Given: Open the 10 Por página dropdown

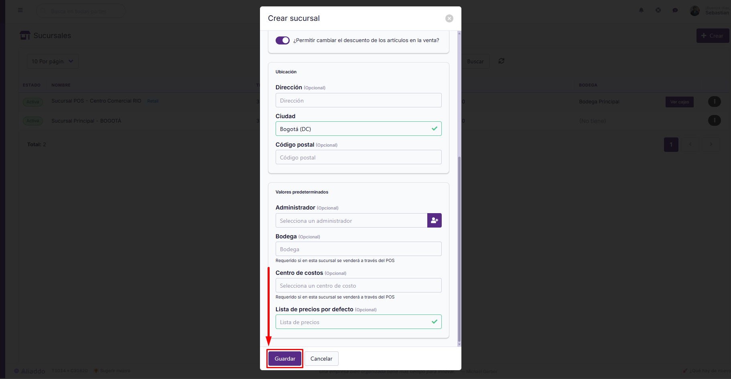Looking at the screenshot, I should (x=53, y=61).
